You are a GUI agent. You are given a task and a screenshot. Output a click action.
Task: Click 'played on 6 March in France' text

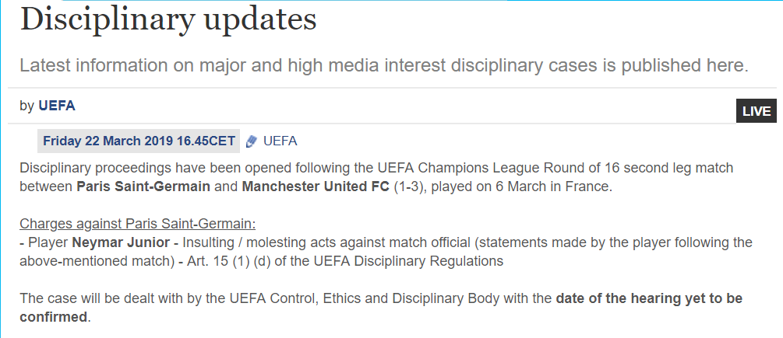521,186
